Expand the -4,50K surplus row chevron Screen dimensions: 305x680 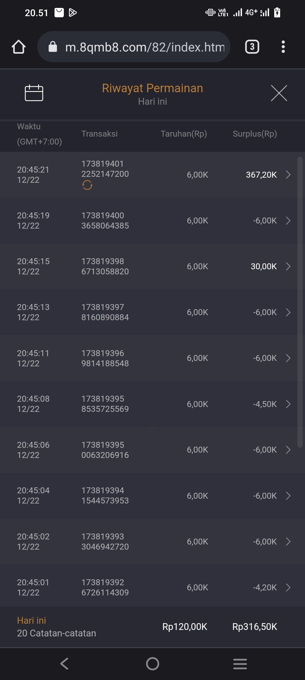288,404
